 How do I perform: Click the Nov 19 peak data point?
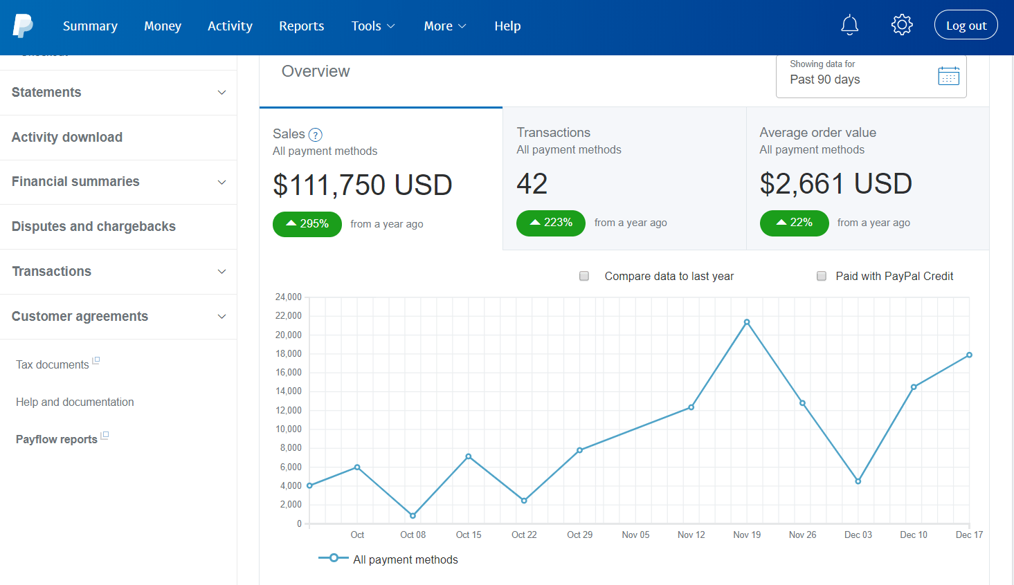tap(747, 322)
